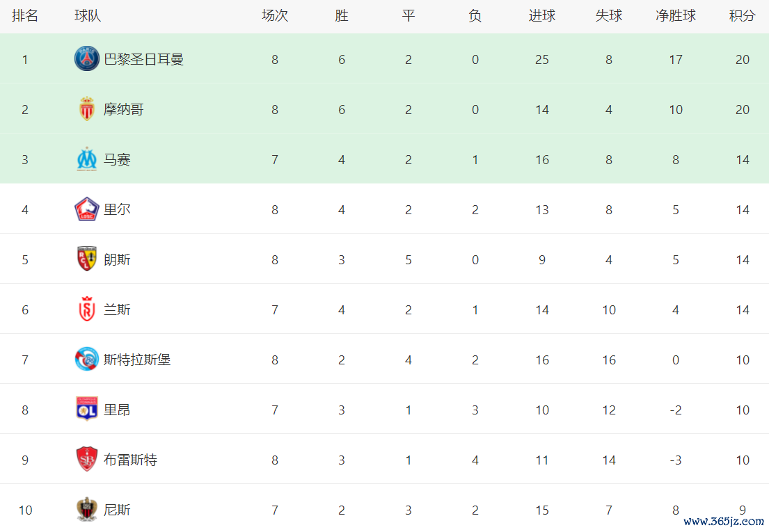Click the Lyon OL crest
Viewport: 769px width, 532px height.
pyautogui.click(x=87, y=409)
